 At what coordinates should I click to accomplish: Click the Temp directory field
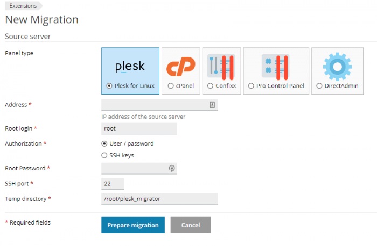pos(159,199)
